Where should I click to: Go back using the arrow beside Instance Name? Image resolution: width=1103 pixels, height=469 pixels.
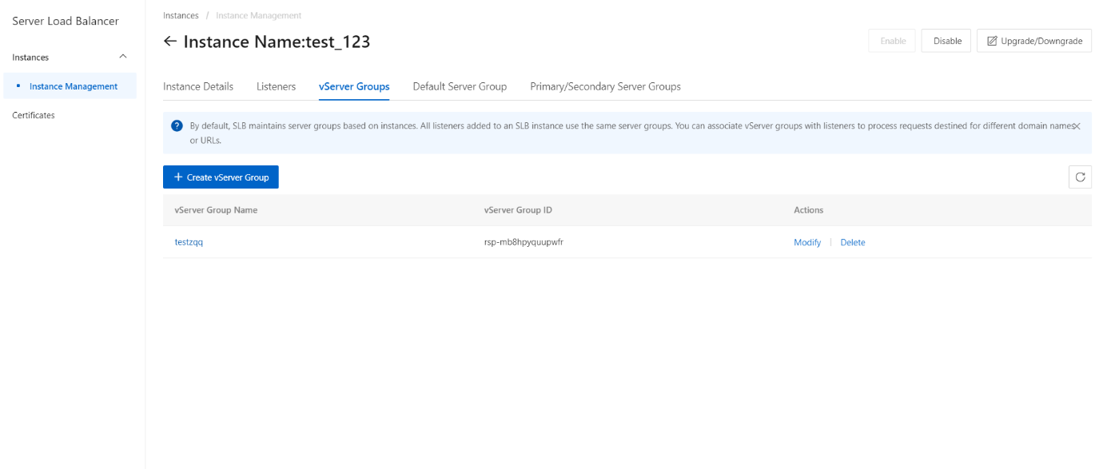(169, 42)
